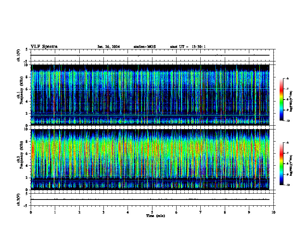Click the "start UT = 13:30: 1" label
The width and height of the screenshot is (308, 238).
[x=188, y=47]
